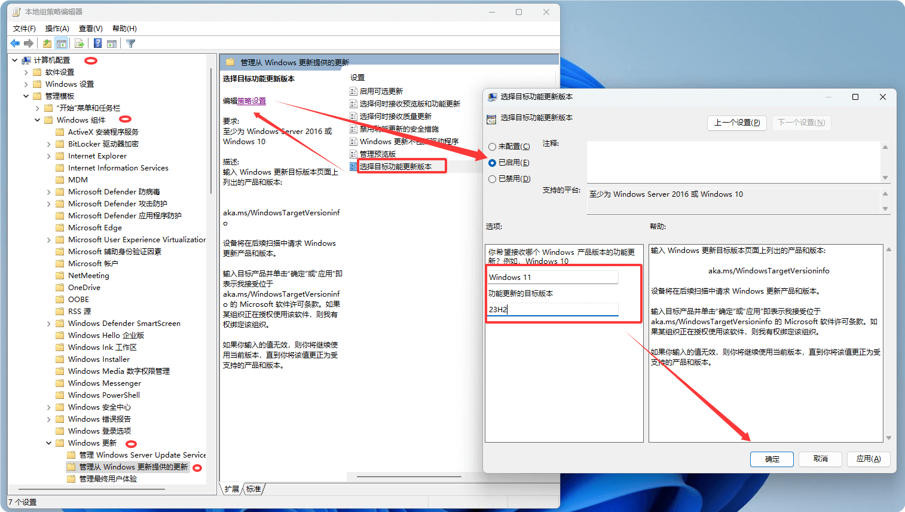Click the folder icon for Microsoft Edge
Image resolution: width=905 pixels, height=512 pixels.
tap(60, 227)
